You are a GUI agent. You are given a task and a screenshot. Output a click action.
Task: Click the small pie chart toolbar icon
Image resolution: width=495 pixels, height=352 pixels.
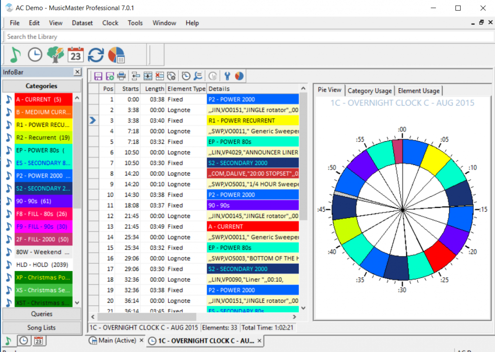[x=239, y=76]
